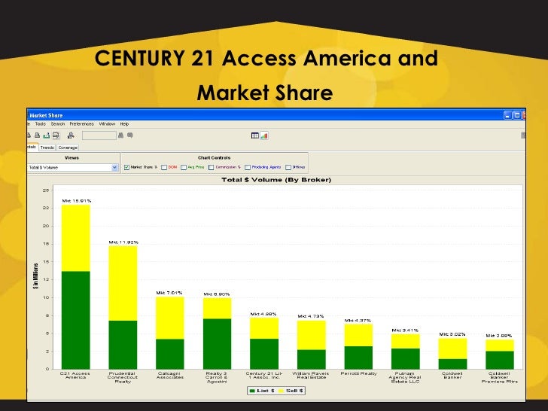548x411 pixels.
Task: Enable the Avg Price checkbox
Action: pyautogui.click(x=184, y=167)
